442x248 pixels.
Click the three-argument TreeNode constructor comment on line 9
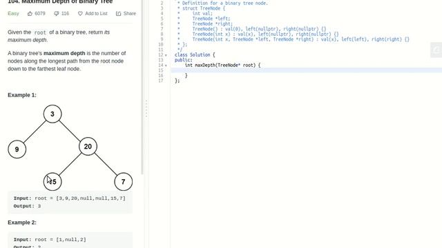pos(301,39)
